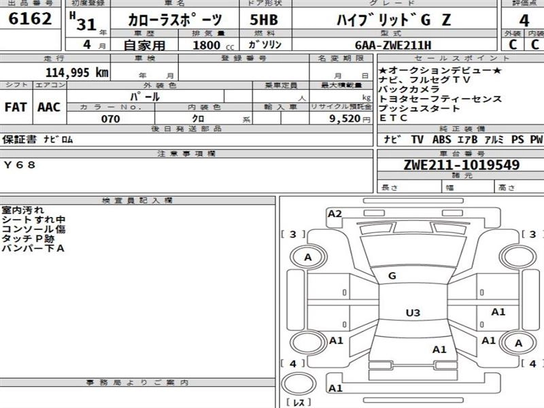Click the 検査員記入欄 header

(x=137, y=200)
